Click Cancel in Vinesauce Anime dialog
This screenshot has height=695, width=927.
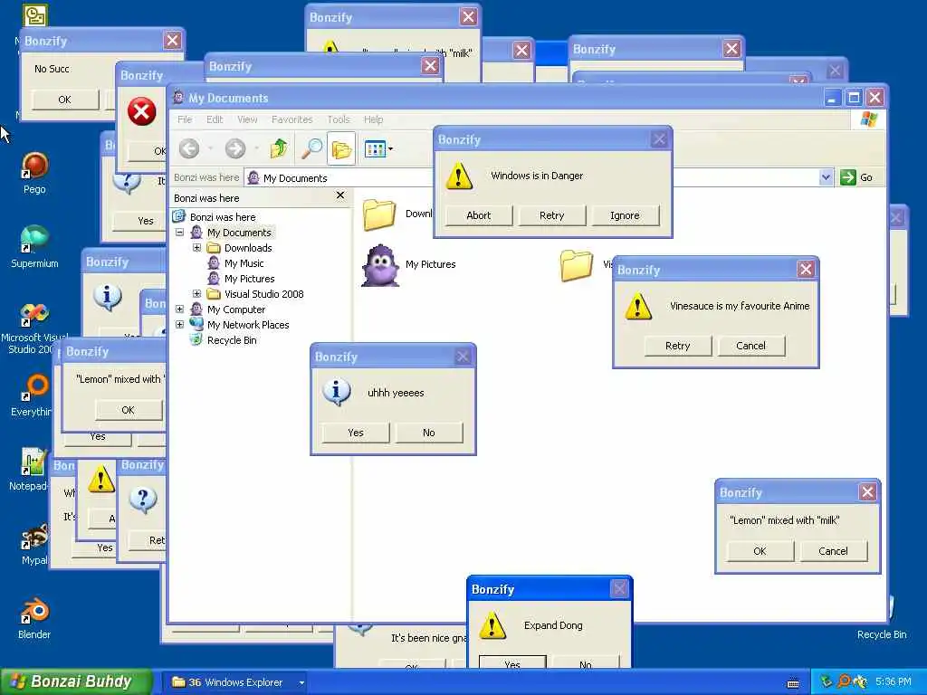click(750, 346)
